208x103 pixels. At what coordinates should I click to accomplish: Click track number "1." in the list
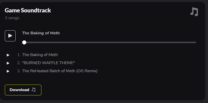19,55
